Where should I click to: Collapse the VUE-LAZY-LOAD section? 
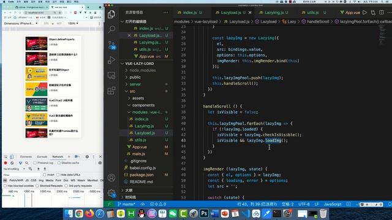click(140, 64)
